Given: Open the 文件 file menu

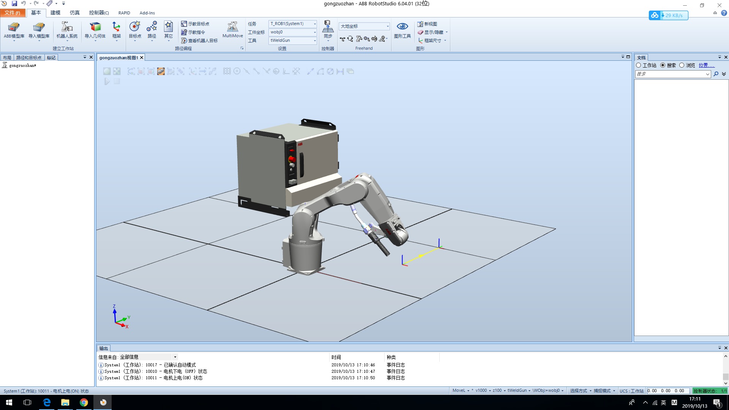Looking at the screenshot, I should 13,13.
